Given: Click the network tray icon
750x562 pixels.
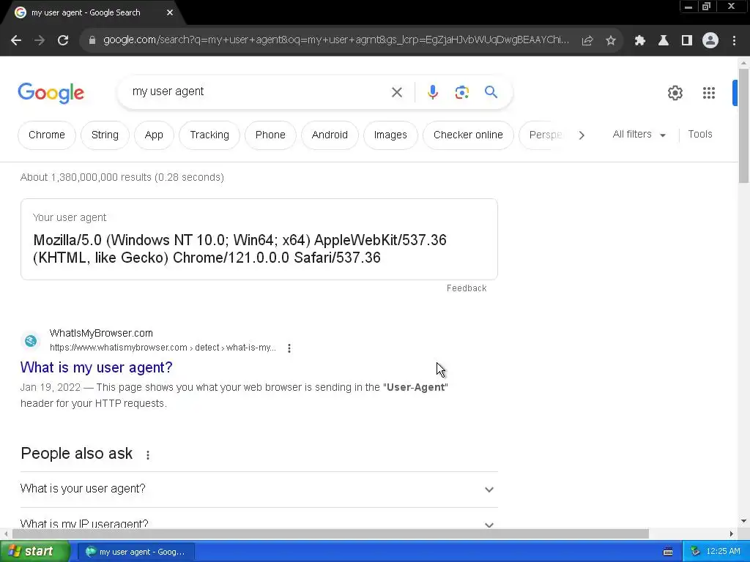Looking at the screenshot, I should (x=695, y=552).
